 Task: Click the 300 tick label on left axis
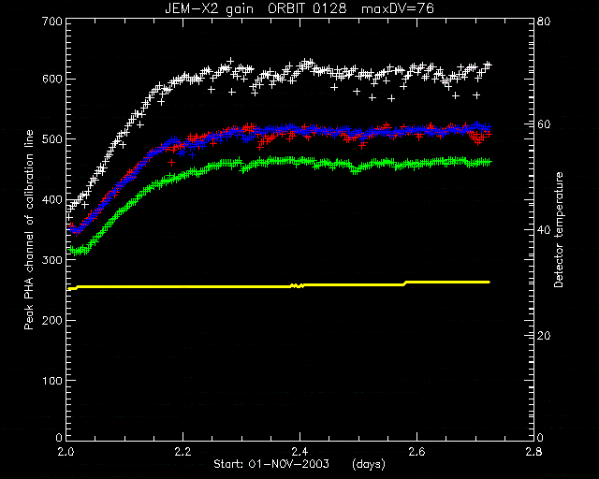(x=52, y=260)
